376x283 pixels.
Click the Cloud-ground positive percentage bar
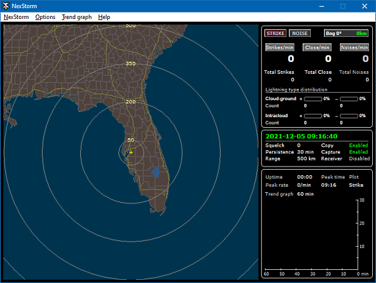tap(313, 99)
